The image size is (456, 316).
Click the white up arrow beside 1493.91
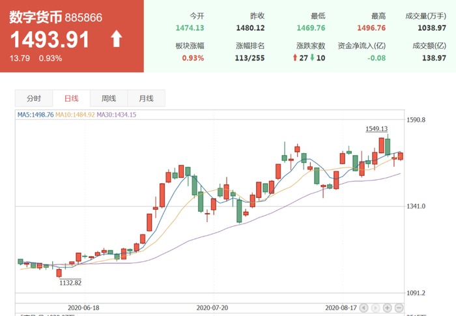point(117,38)
